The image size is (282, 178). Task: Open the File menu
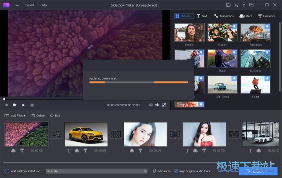pos(17,5)
